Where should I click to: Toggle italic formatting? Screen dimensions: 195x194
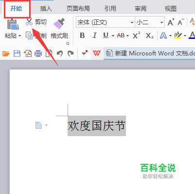click(x=95, y=35)
